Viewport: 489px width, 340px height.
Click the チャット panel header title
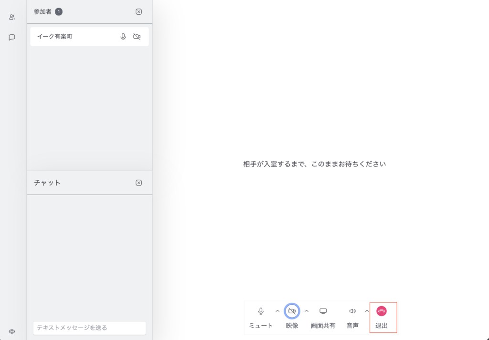tap(47, 183)
